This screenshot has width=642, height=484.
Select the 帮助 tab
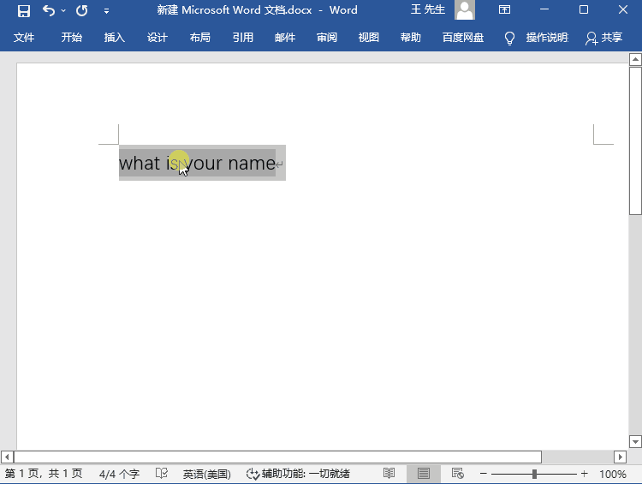tap(410, 38)
